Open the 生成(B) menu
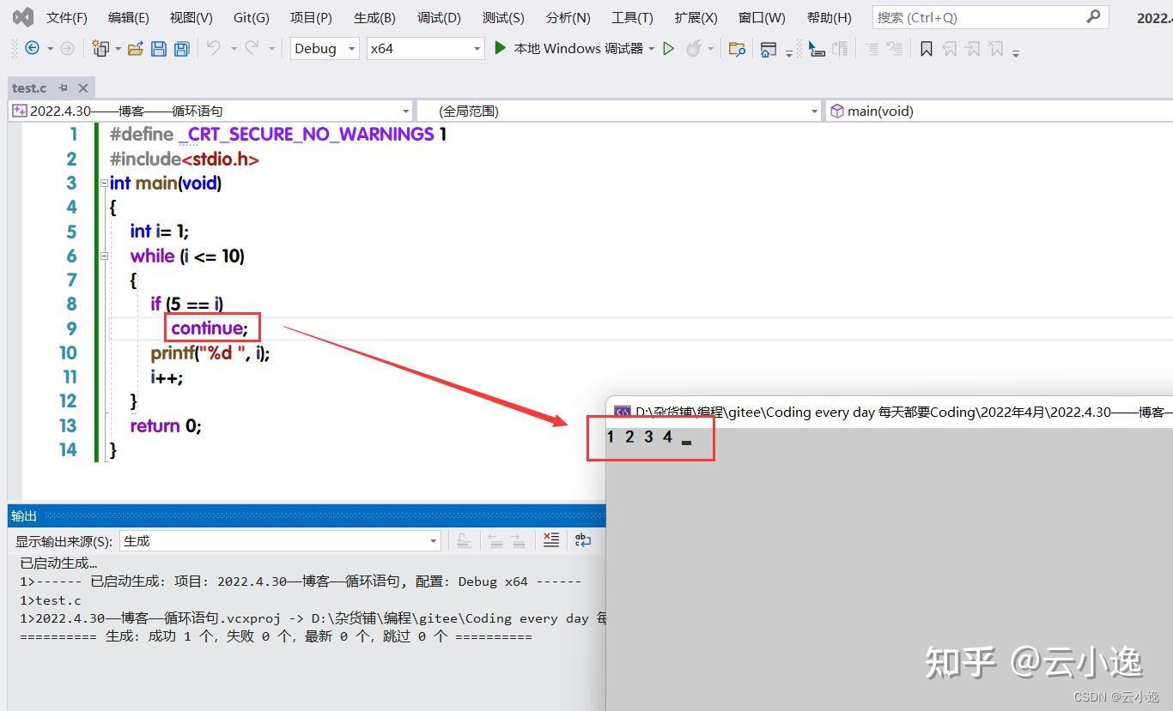This screenshot has height=711, width=1173. (x=373, y=16)
